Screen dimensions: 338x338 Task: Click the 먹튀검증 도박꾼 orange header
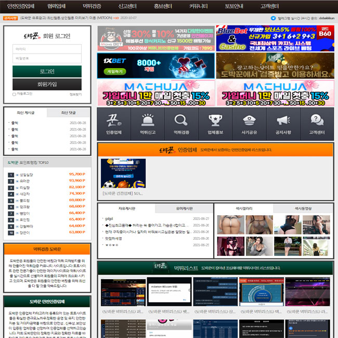point(47,249)
